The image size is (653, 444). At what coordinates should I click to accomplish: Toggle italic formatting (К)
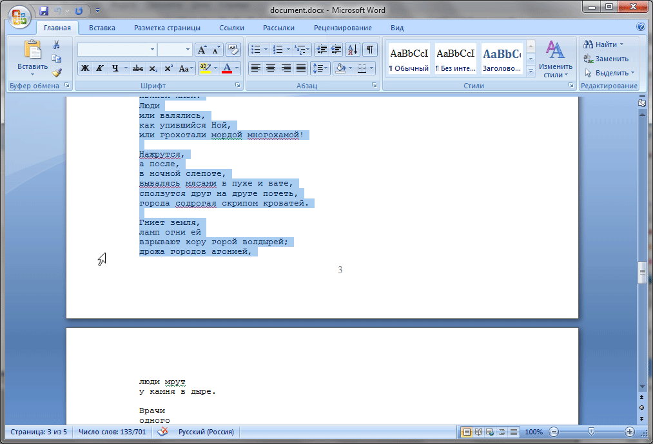click(x=100, y=68)
